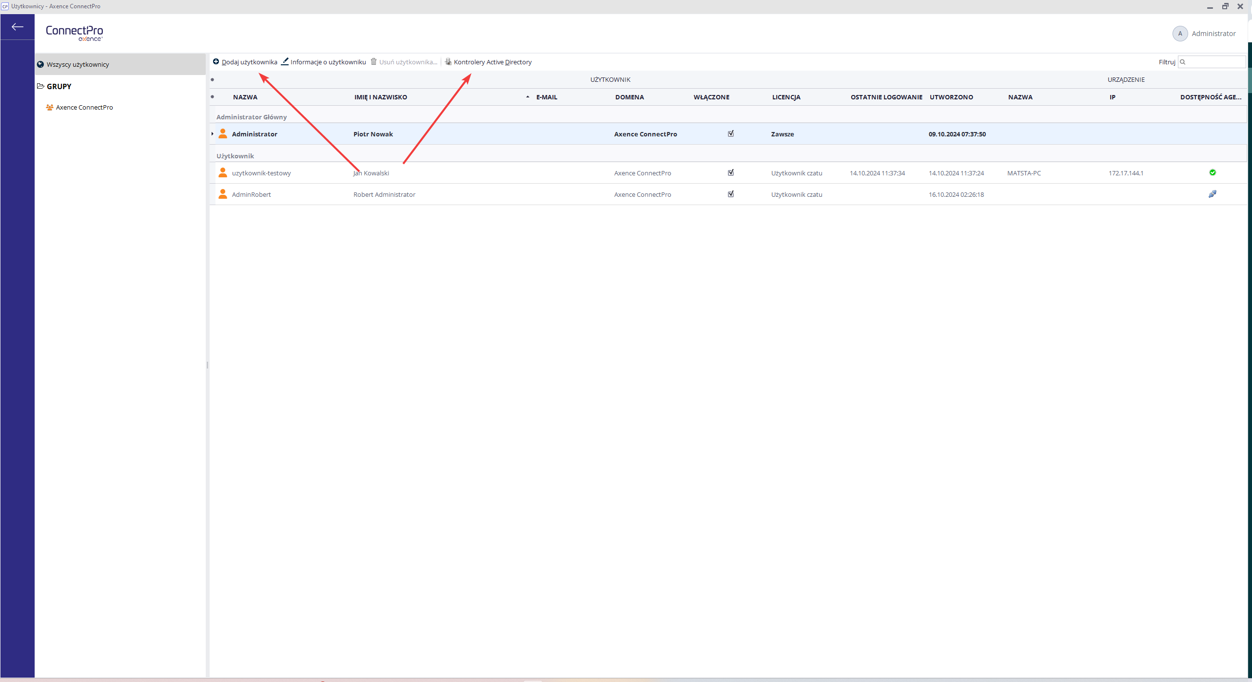Restore the window from title bar
1252x682 pixels.
tap(1225, 6)
